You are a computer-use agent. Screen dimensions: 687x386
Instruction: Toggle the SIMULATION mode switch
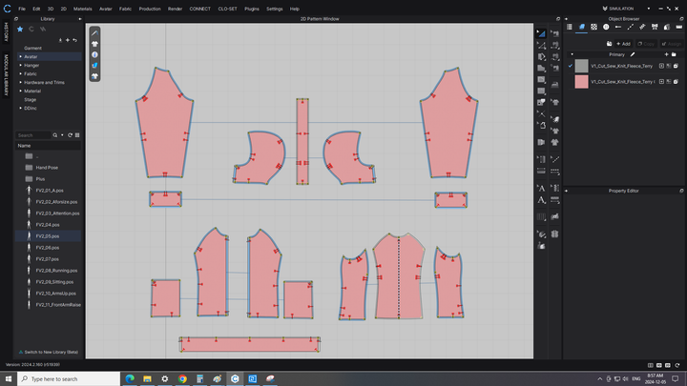[617, 9]
